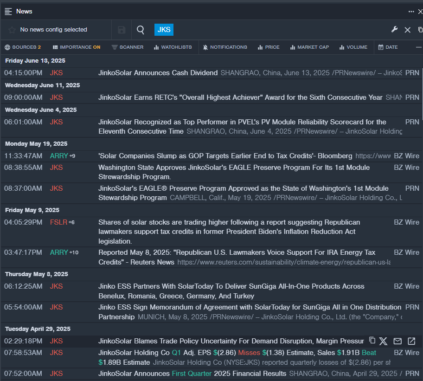Expand the +9 related tickers badge
Screen dimensions: 423x381
coord(72,156)
